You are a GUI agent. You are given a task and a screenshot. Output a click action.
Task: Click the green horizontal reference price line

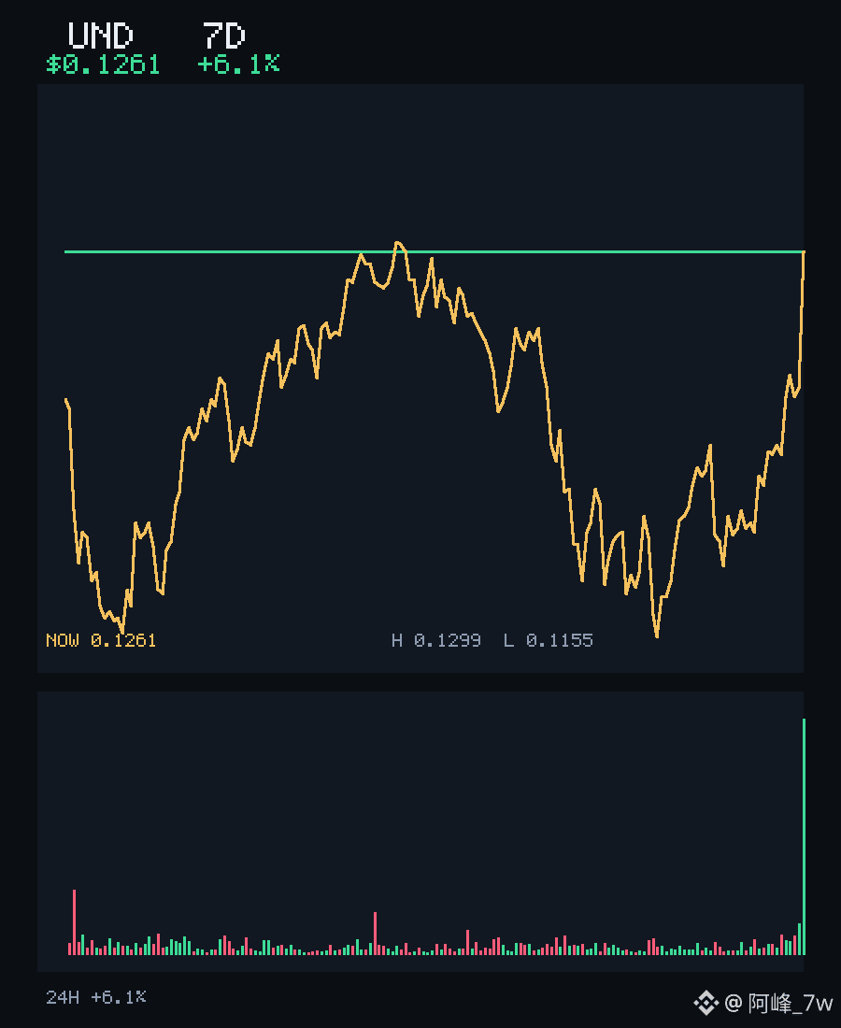pyautogui.click(x=434, y=251)
